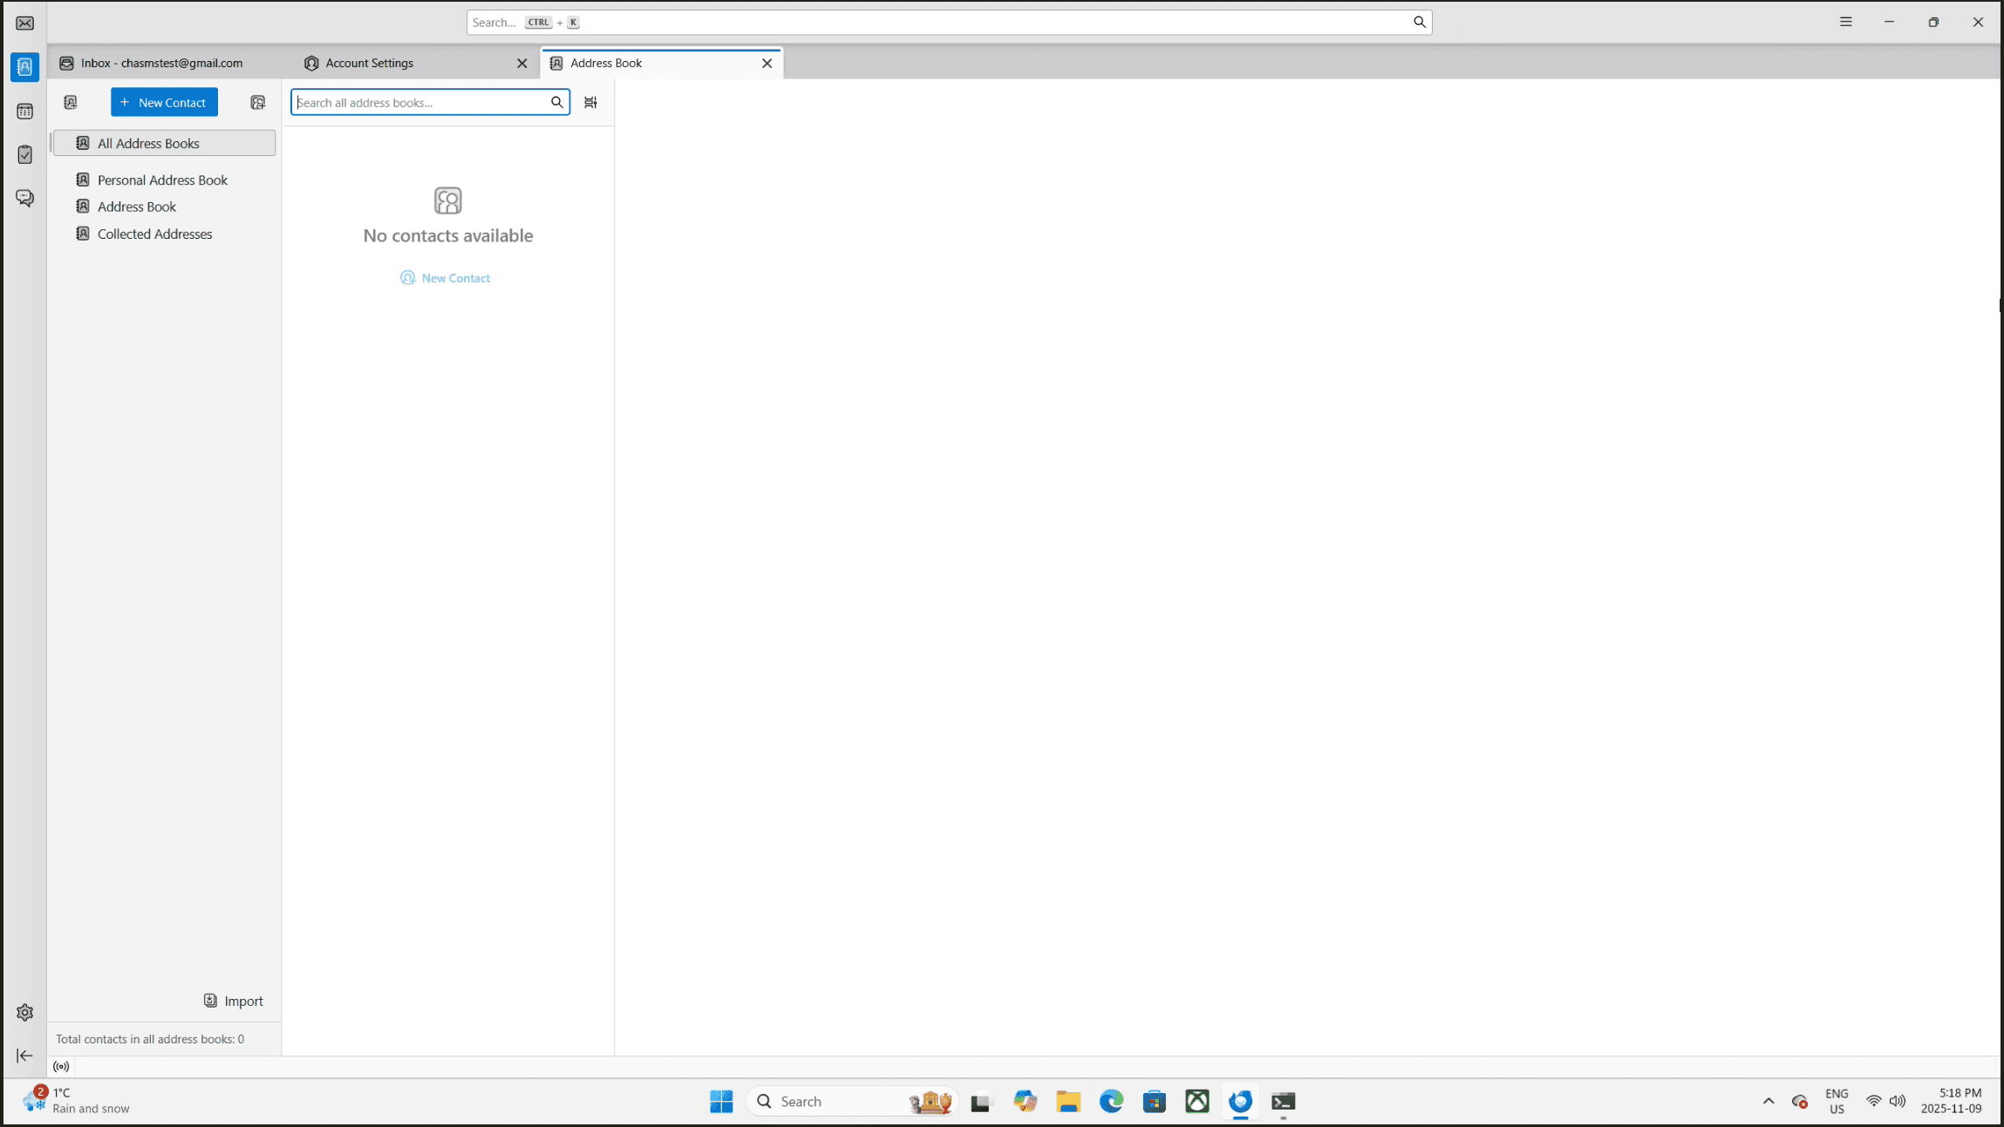Viewport: 2004px width, 1127px height.
Task: Open the Mail space in the sidebar
Action: 24,24
